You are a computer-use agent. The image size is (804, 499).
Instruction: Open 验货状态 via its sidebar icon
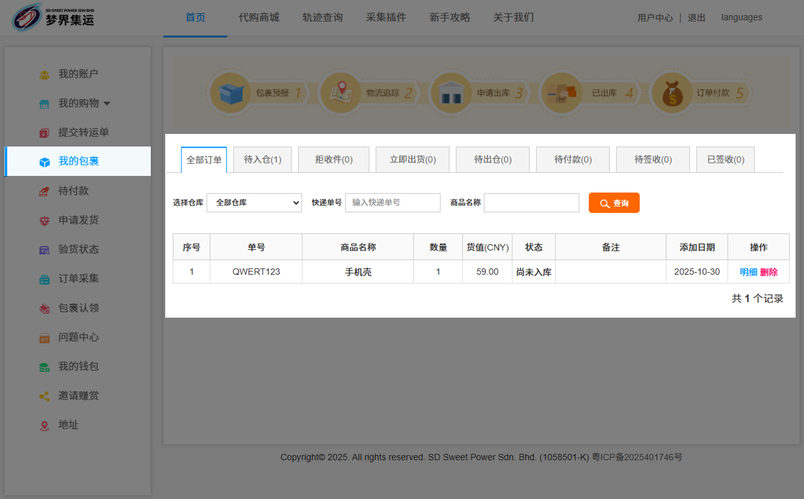pos(44,250)
